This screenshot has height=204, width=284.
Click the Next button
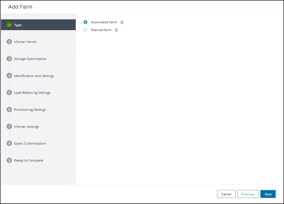pos(268,194)
